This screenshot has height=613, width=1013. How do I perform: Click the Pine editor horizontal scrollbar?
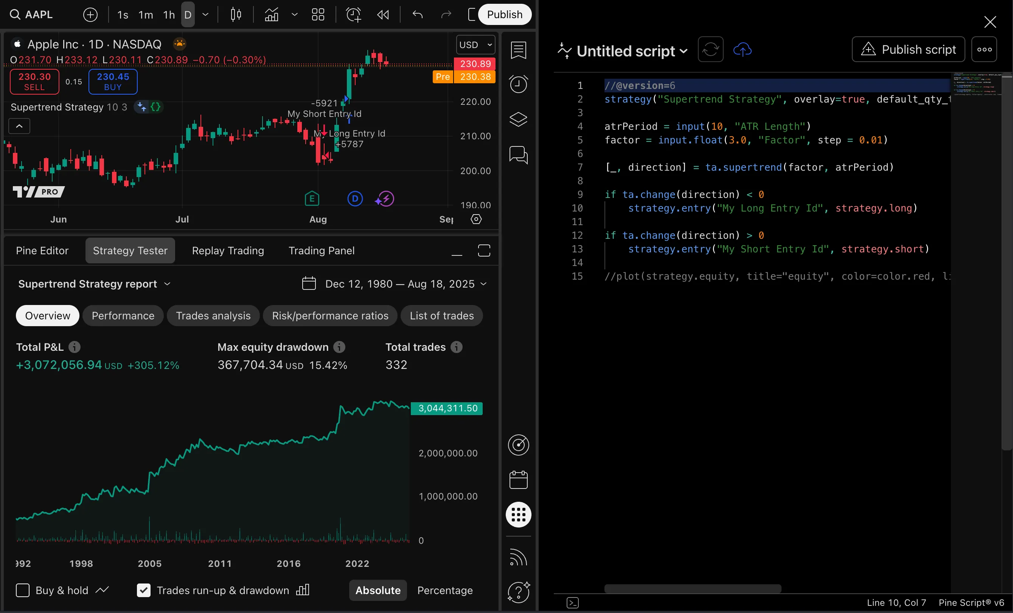coord(692,588)
